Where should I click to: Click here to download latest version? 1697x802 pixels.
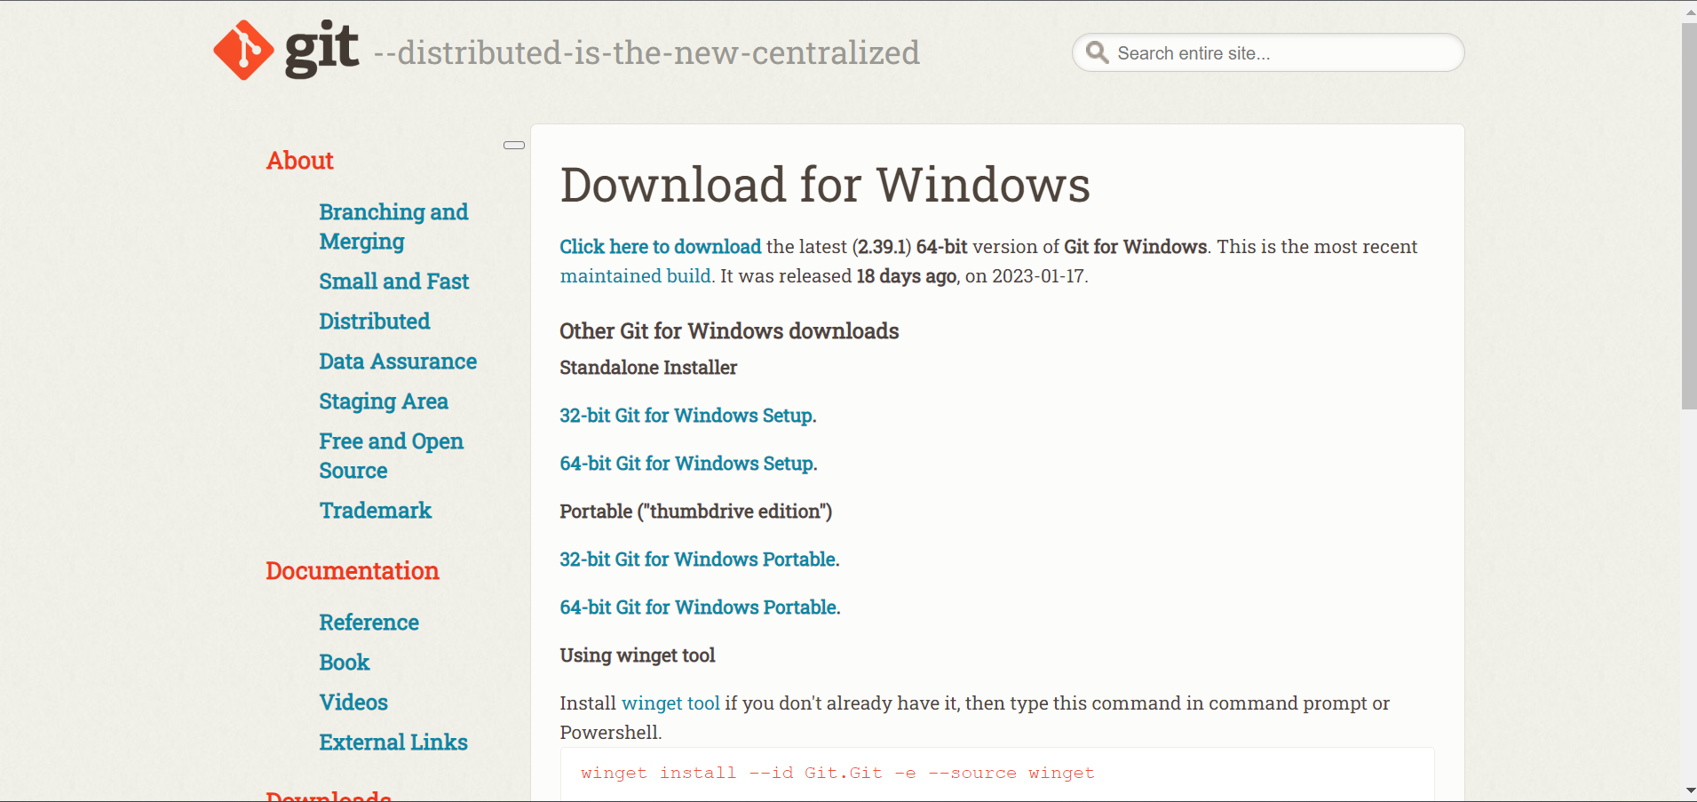pyautogui.click(x=661, y=247)
